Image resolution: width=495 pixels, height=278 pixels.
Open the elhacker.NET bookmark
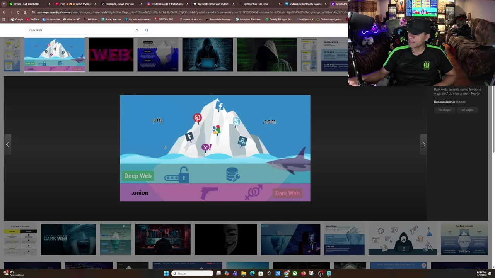[x=72, y=19]
